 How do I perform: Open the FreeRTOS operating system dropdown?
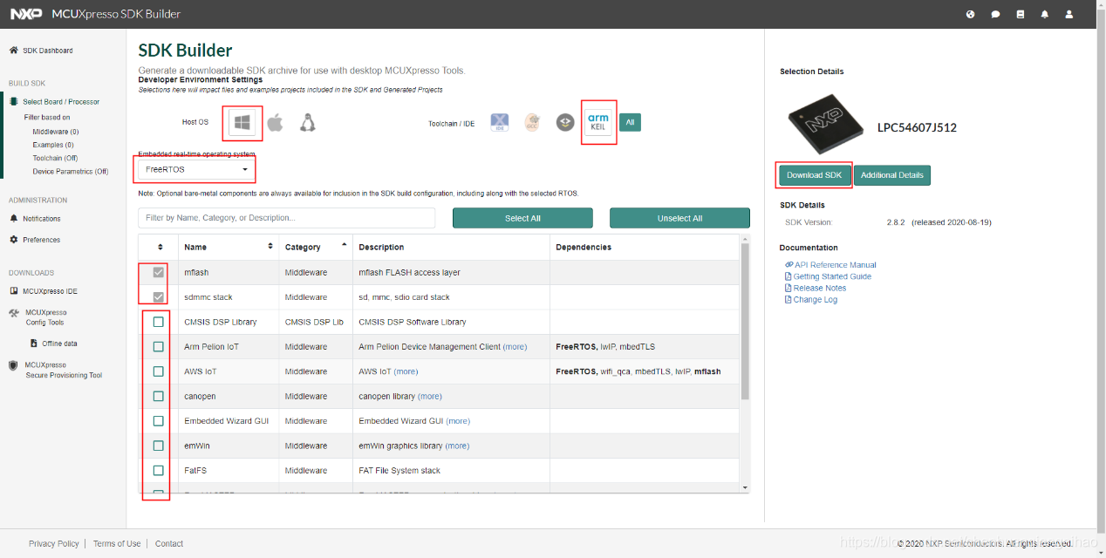(x=195, y=169)
